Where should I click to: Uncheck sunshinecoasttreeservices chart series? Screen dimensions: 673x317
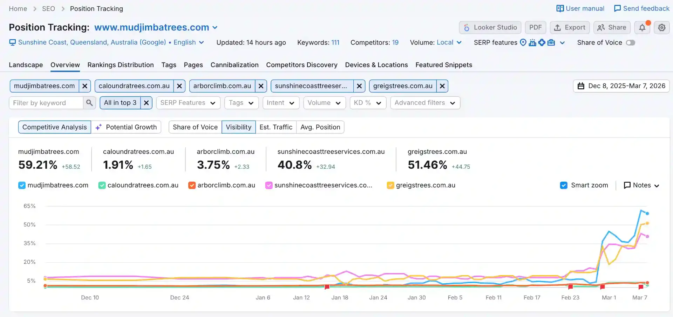[269, 185]
